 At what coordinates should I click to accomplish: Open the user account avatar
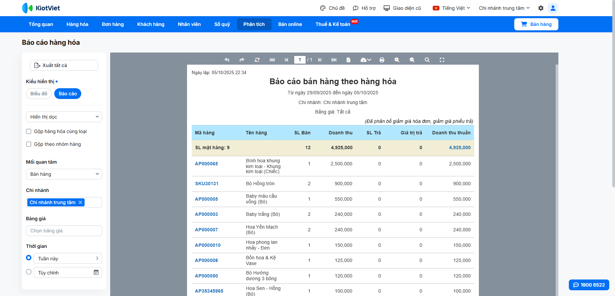(x=553, y=8)
